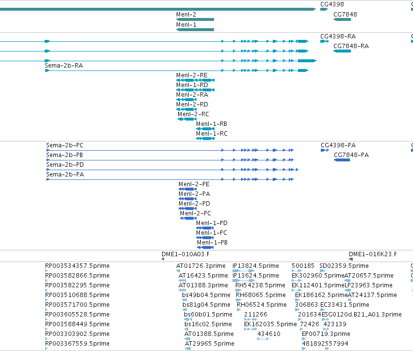
Task: Select EST EP00719.3prime
Action: [326, 334]
